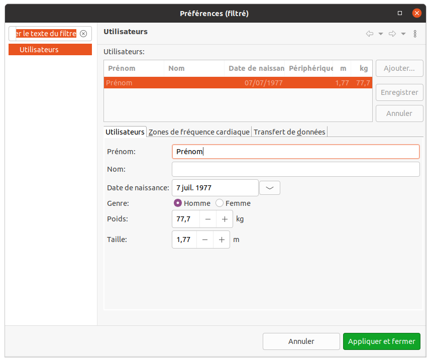Open the three-dot preferences menu icon
The height and width of the screenshot is (362, 431).
(x=415, y=34)
